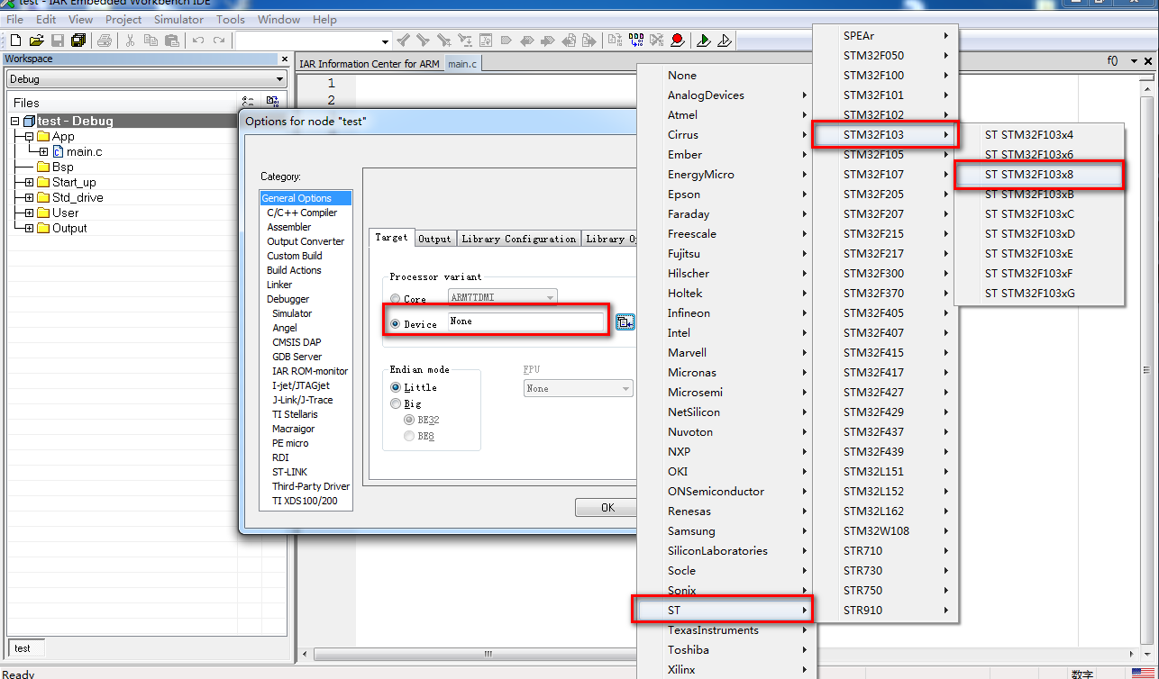
Task: Select the Device radio button
Action: coord(396,323)
